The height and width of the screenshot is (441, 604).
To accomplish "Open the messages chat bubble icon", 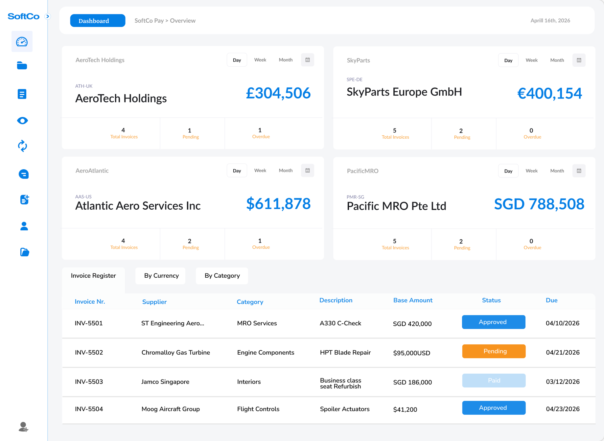I will point(23,174).
